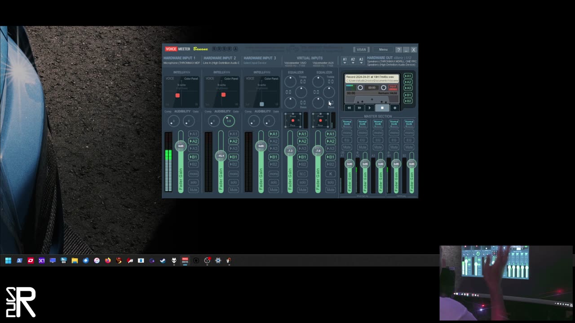Open Steam from the taskbar
575x323 pixels.
(163, 261)
